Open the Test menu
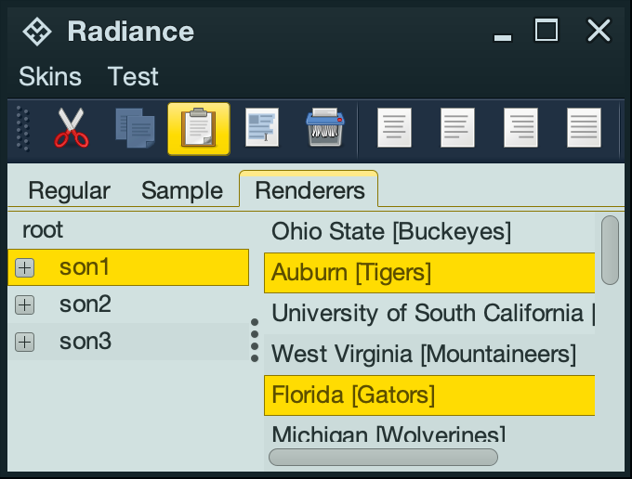This screenshot has width=632, height=479. [133, 76]
